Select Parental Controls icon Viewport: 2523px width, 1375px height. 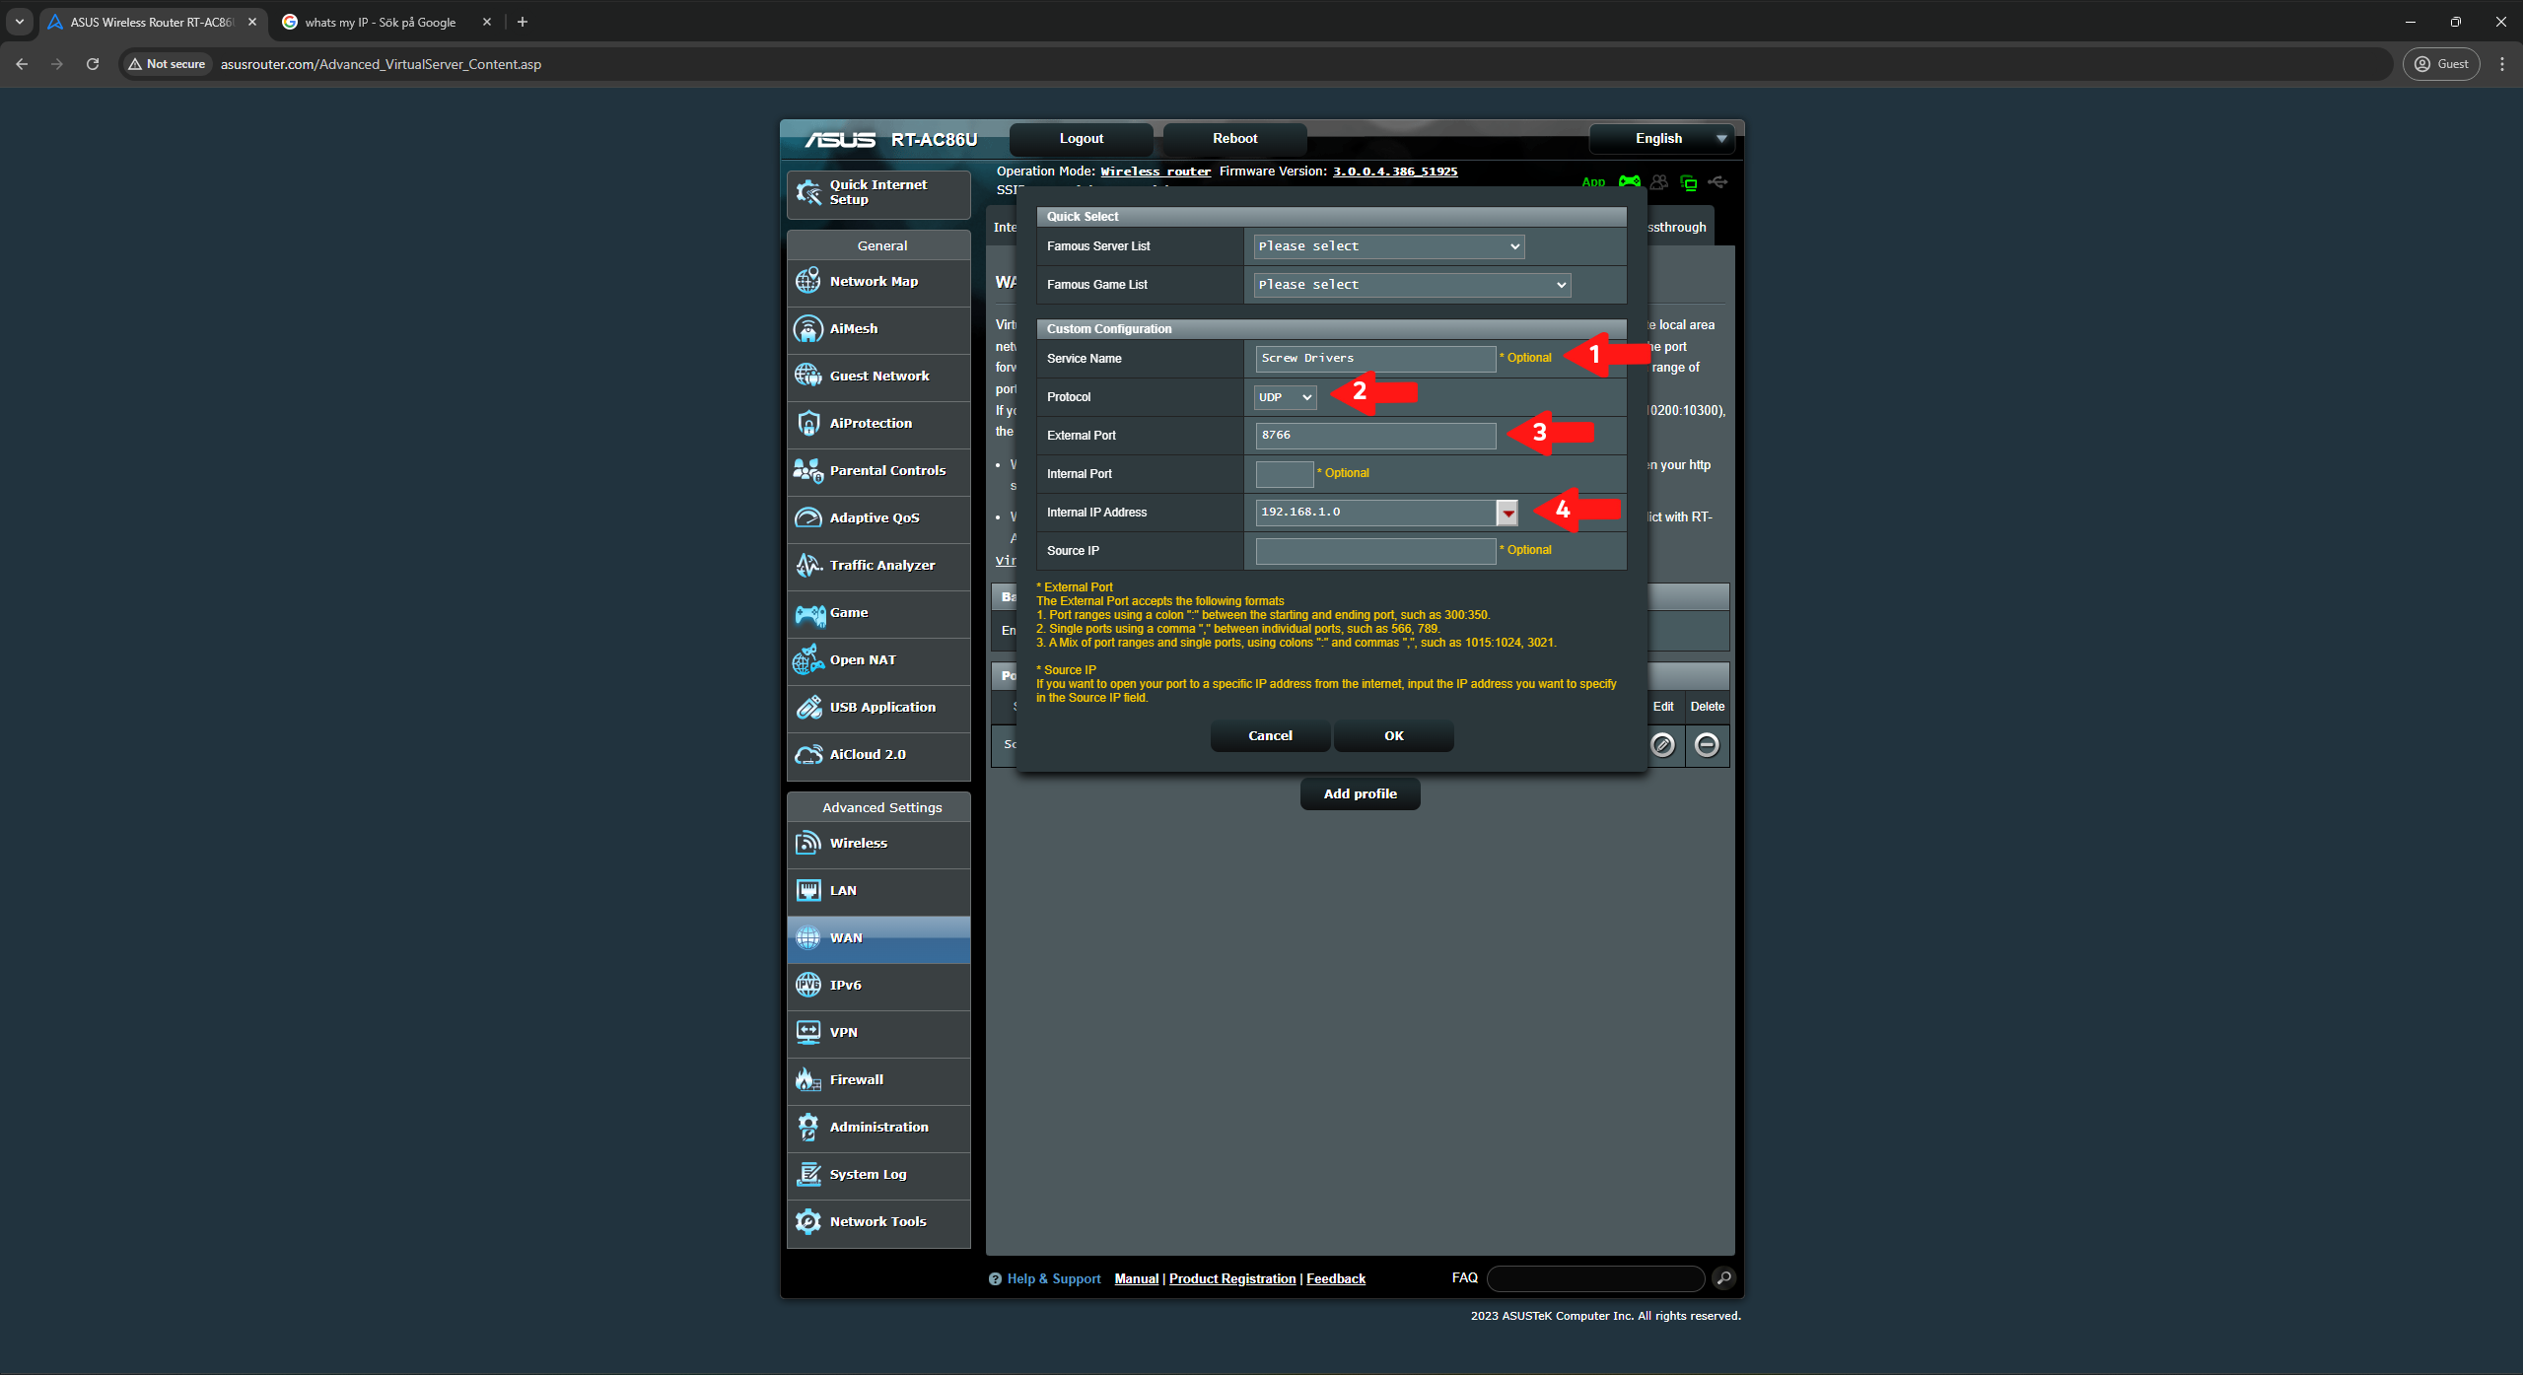(808, 470)
